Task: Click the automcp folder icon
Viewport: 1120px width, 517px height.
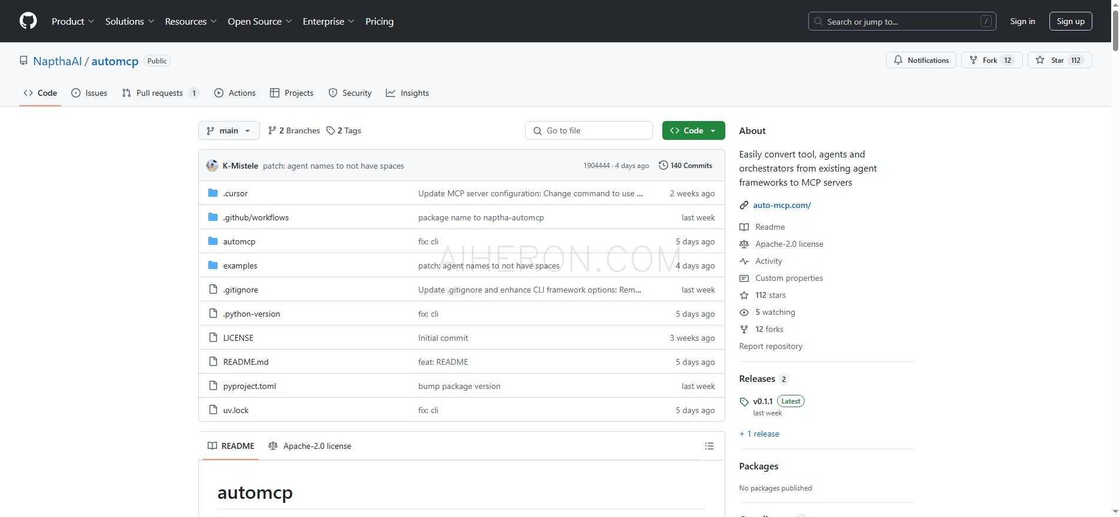Action: [213, 241]
